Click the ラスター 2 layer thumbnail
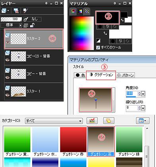This screenshot has height=167, width=156. tap(18, 39)
